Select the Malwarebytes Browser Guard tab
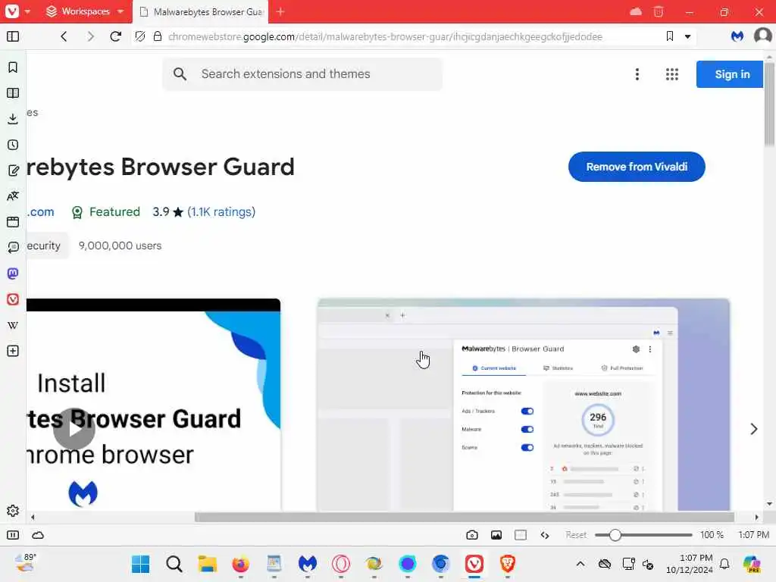 pyautogui.click(x=201, y=11)
